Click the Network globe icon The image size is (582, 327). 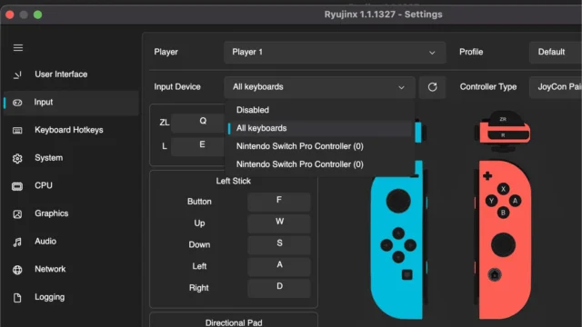point(17,270)
